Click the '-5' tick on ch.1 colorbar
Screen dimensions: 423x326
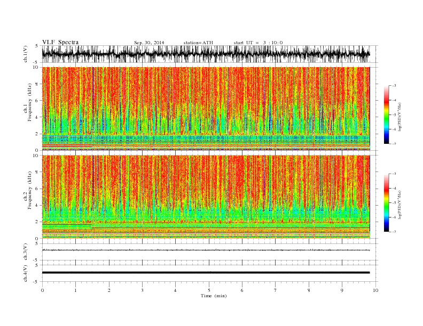[394, 115]
